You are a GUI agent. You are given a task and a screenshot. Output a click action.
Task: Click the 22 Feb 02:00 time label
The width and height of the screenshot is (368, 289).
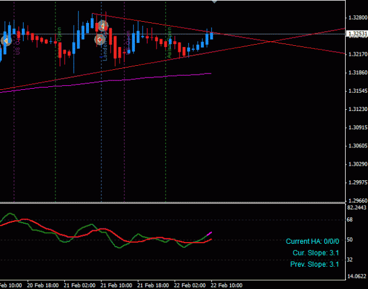[190, 285]
